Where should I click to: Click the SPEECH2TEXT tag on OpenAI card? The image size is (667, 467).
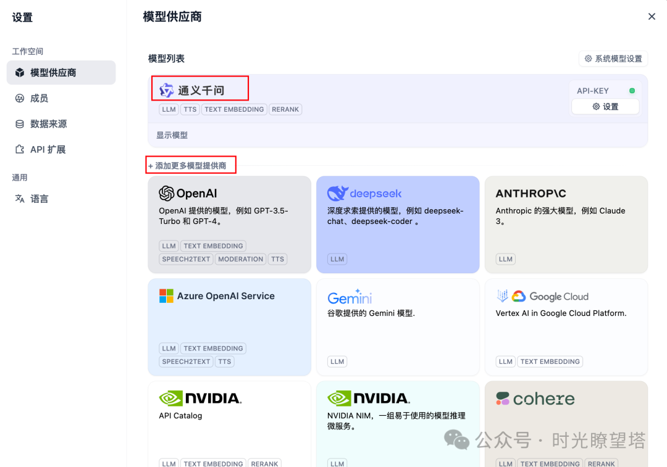point(186,259)
